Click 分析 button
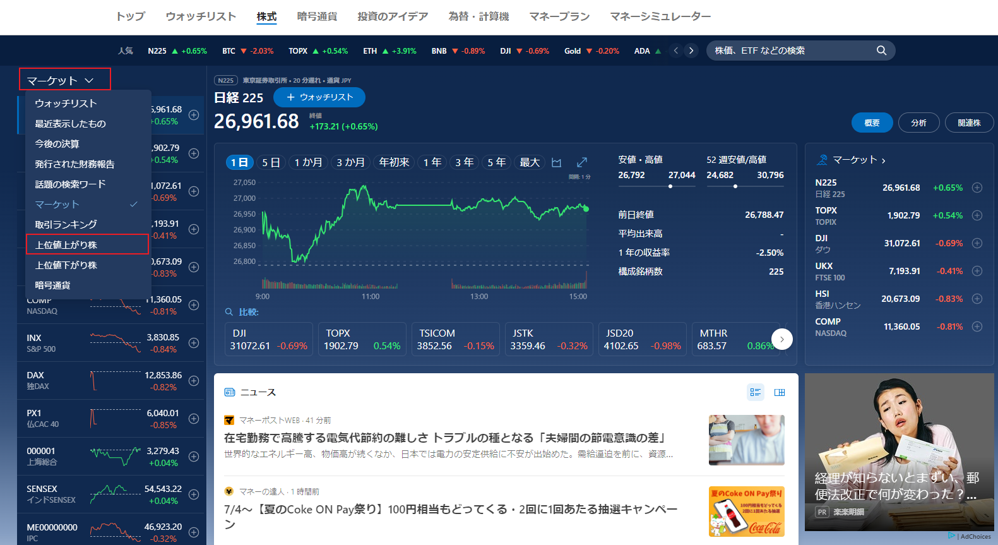 918,123
